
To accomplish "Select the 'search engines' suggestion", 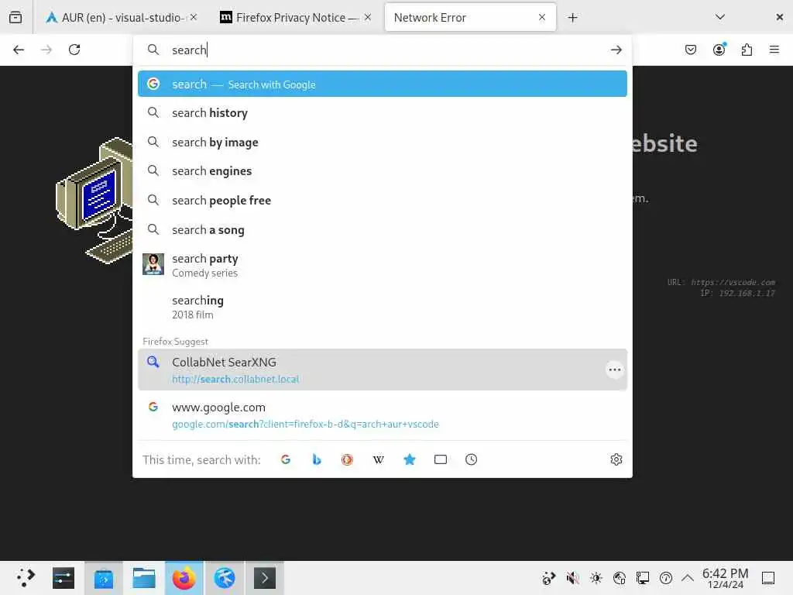I will point(383,171).
